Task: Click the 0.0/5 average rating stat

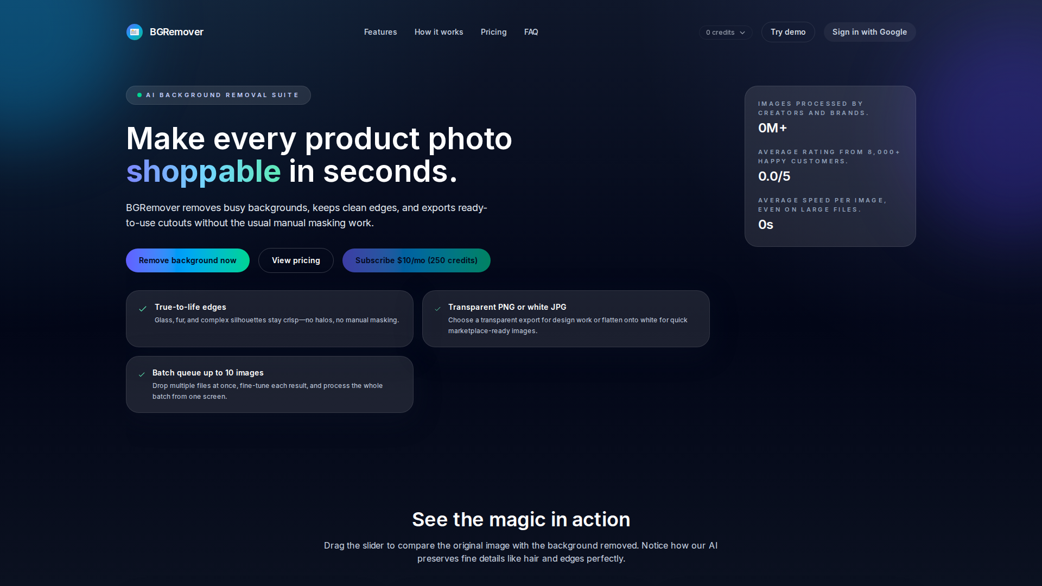Action: [x=774, y=176]
